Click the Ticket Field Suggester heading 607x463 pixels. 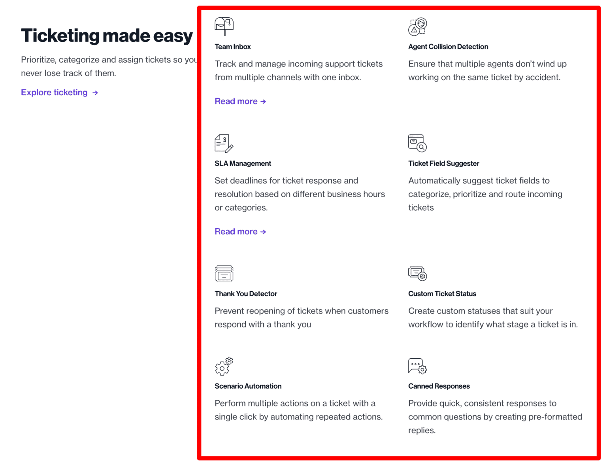(443, 163)
